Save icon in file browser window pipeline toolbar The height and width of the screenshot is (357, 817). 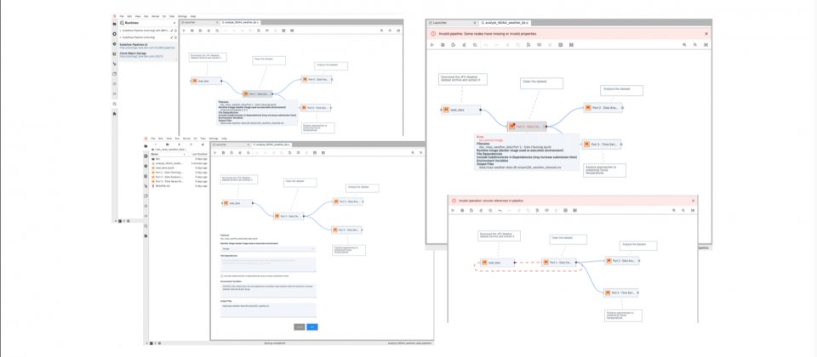pos(224,152)
